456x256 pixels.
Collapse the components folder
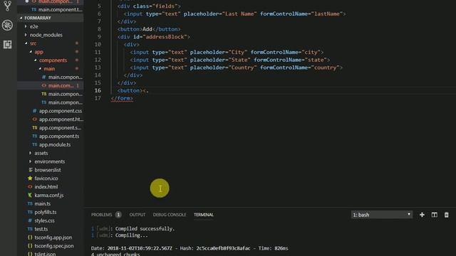(x=51, y=60)
